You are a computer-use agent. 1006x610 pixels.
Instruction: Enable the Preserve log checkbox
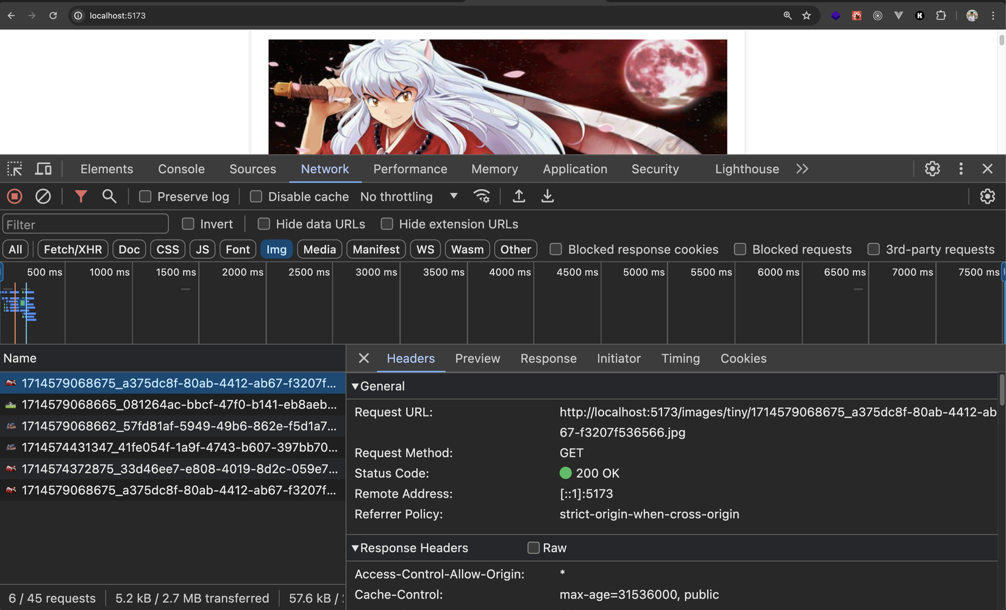(x=145, y=196)
